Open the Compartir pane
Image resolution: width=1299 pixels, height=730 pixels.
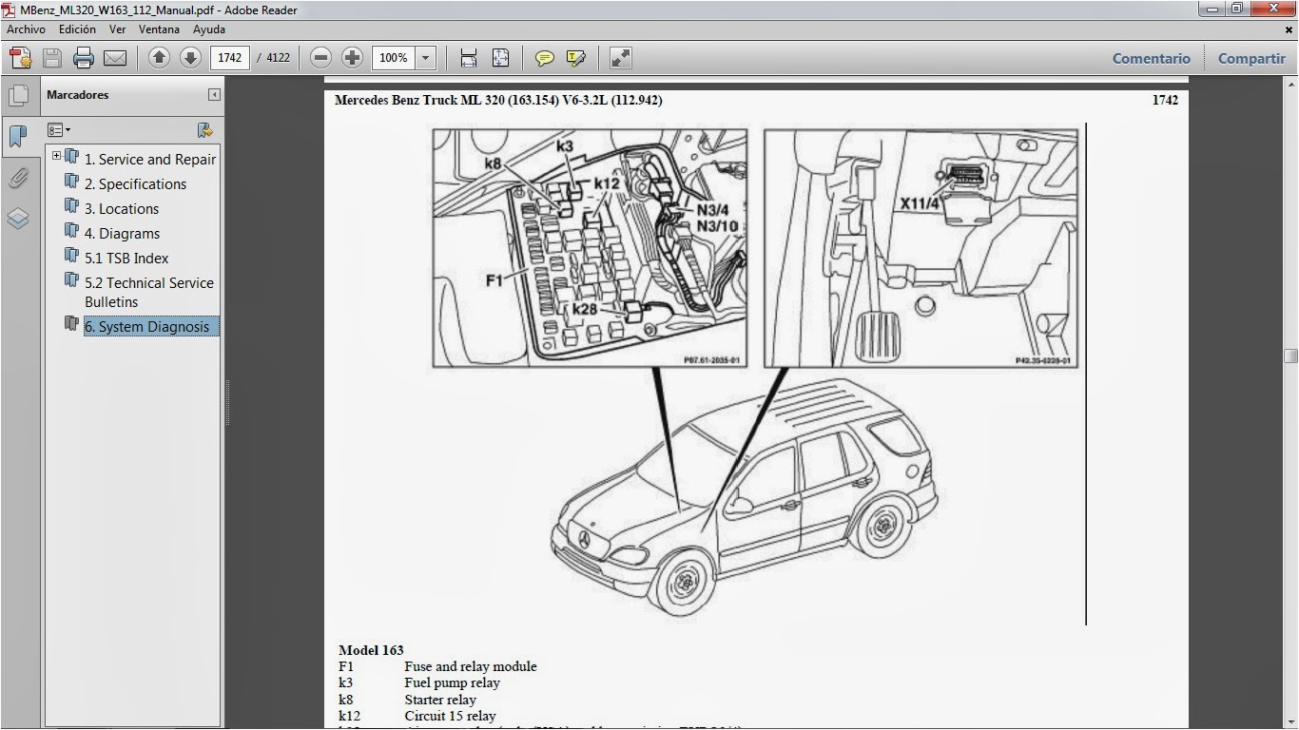(1251, 58)
